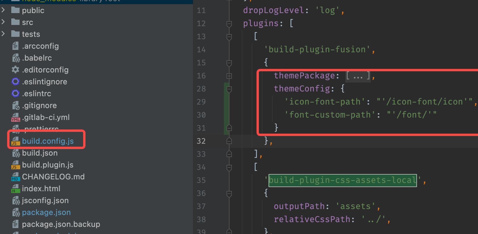Click the 'build-plugin-fusion' string

[317, 50]
